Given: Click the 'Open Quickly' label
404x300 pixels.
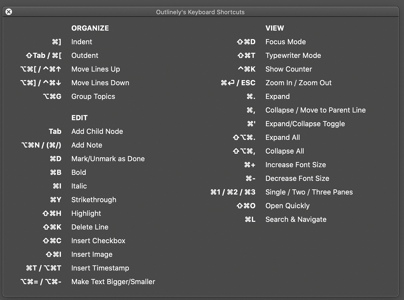Looking at the screenshot, I should tap(287, 206).
